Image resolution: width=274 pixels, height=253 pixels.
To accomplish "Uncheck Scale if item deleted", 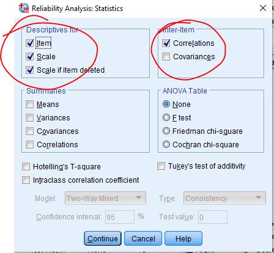I will pos(30,70).
